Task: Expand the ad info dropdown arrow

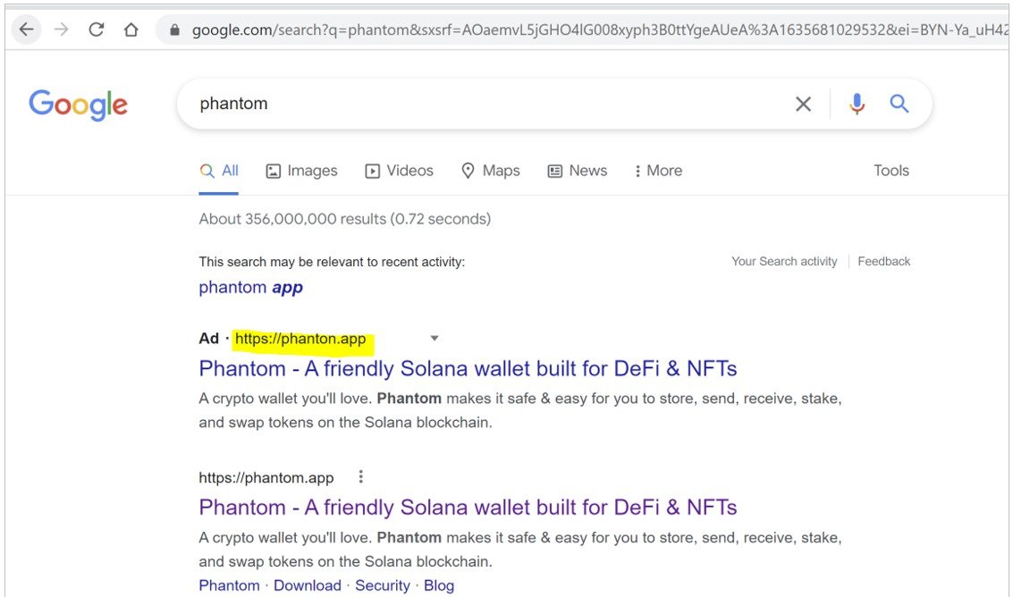Action: [435, 338]
